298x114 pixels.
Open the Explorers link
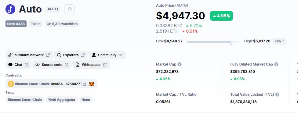point(71,55)
